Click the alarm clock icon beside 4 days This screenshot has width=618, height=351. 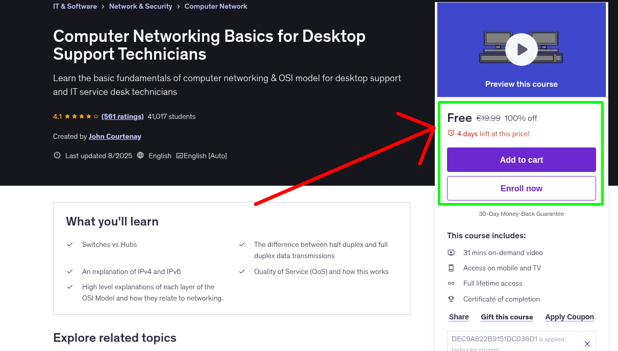click(451, 133)
